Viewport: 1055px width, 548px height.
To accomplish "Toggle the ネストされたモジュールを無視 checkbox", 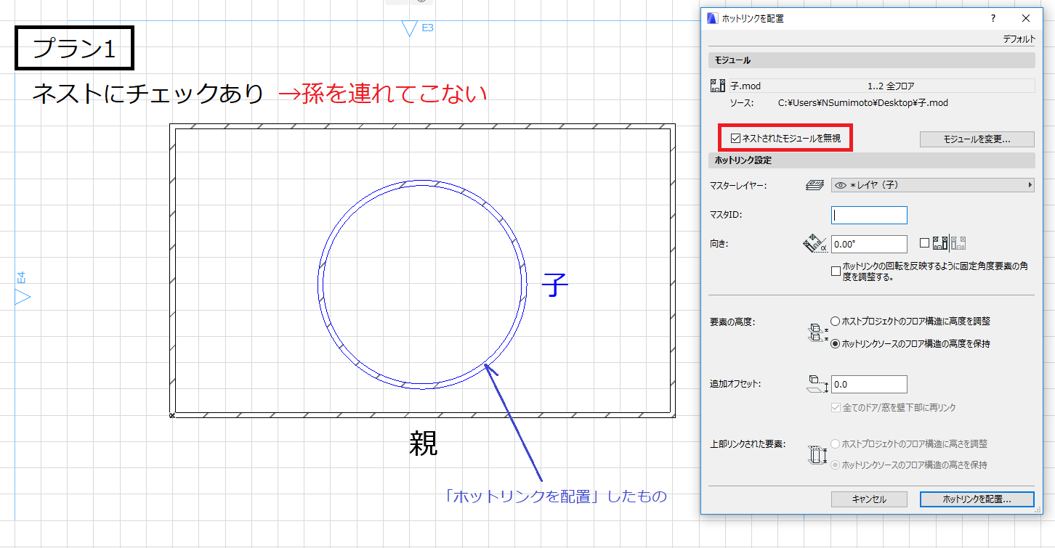I will pyautogui.click(x=736, y=138).
